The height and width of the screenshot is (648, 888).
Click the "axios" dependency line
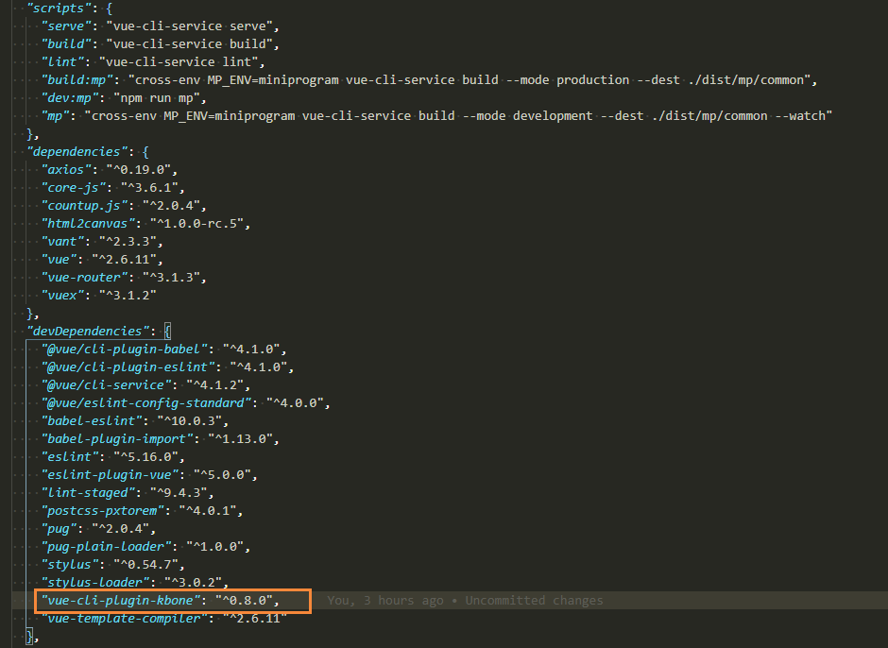coord(110,169)
